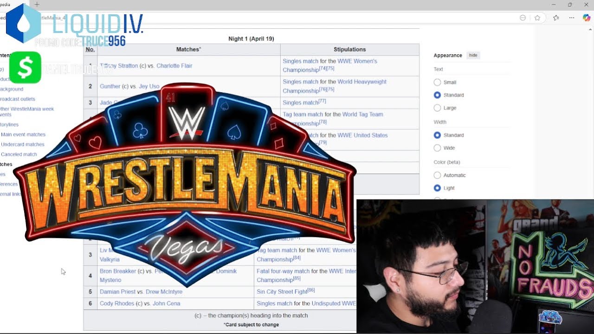Open the page zoom indicator in address bar
Screen dimensions: 594x334
523,18
